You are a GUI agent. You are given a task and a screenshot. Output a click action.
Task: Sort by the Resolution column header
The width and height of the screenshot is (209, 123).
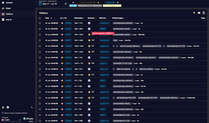[x=79, y=18]
